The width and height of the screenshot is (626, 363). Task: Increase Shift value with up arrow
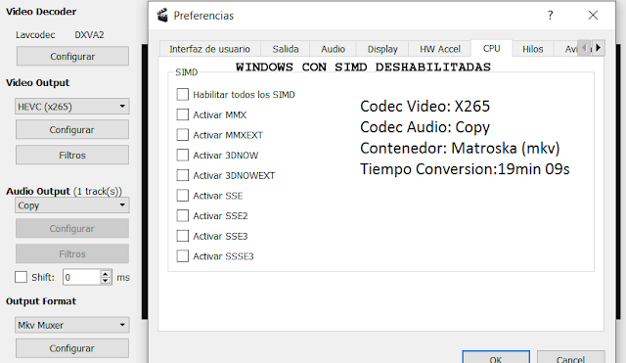point(105,274)
